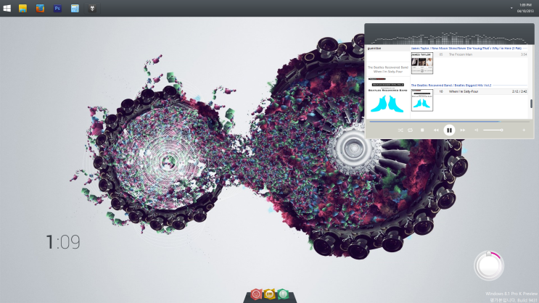
Task: Toggle shuffle in the music player
Action: (400, 130)
